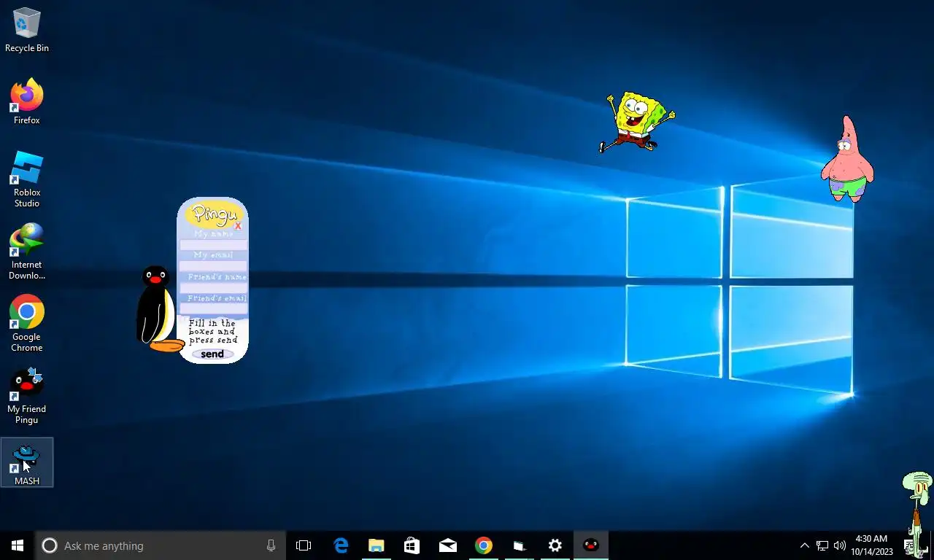Open the clock showing 4:30 AM
The image size is (934, 560).
coord(871,545)
